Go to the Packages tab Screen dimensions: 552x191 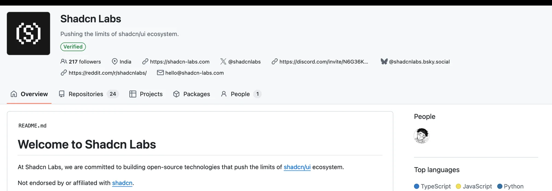pyautogui.click(x=191, y=94)
